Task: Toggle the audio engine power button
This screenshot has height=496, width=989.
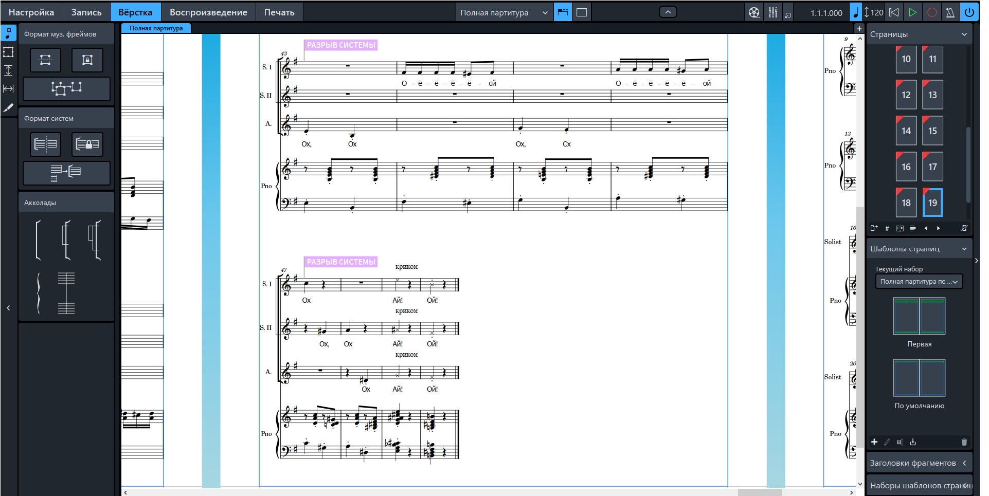Action: tap(969, 12)
